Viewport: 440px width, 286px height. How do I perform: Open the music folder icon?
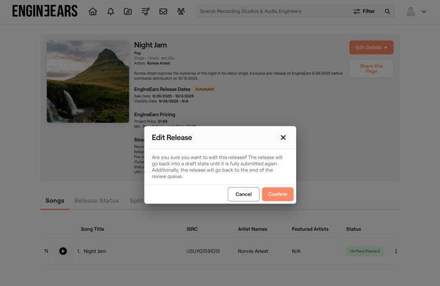click(x=128, y=12)
